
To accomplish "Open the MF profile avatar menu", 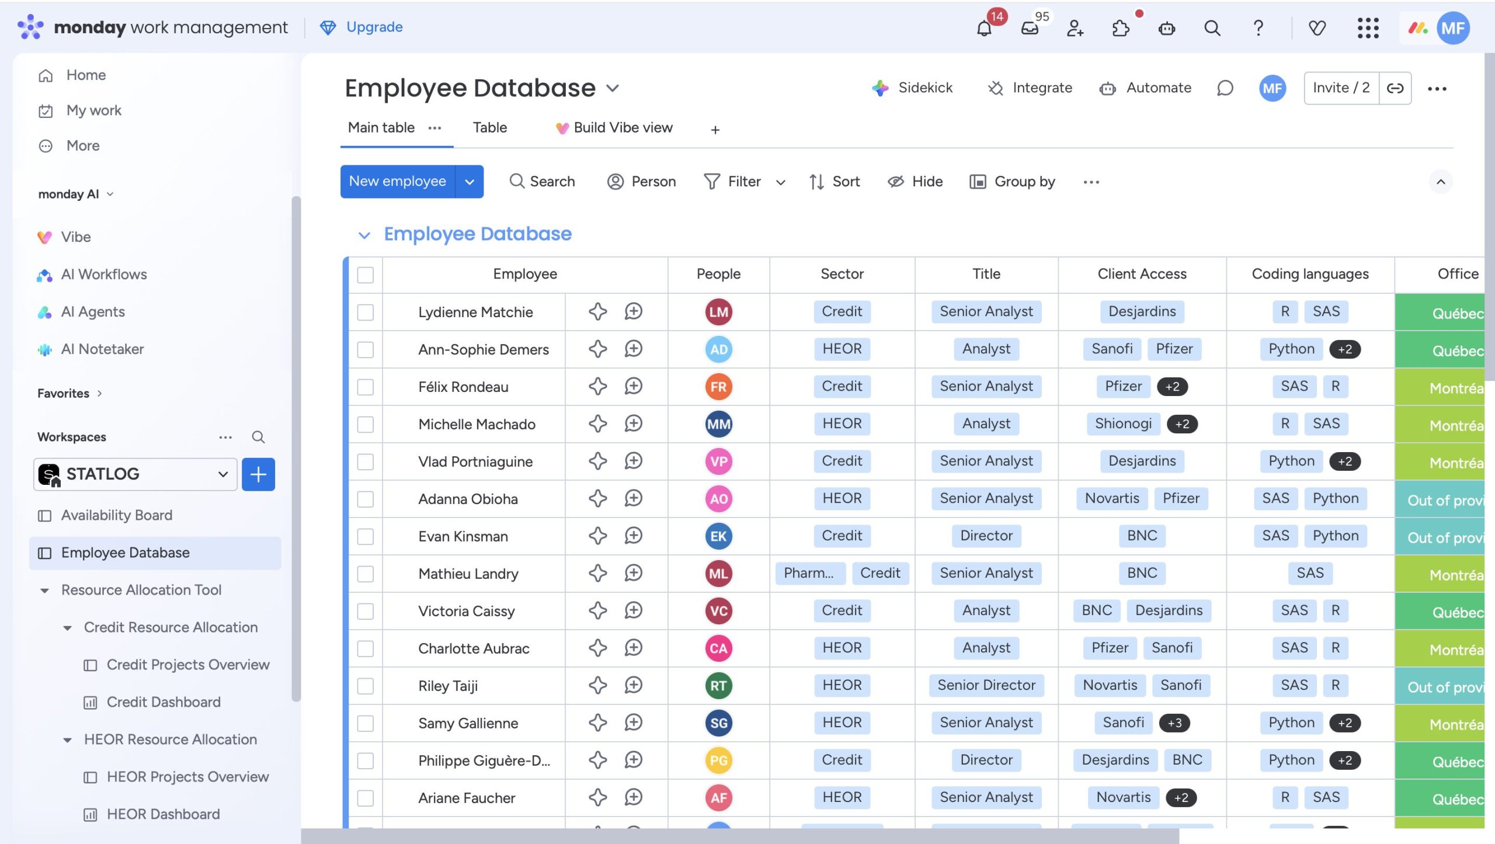I will 1453,28.
